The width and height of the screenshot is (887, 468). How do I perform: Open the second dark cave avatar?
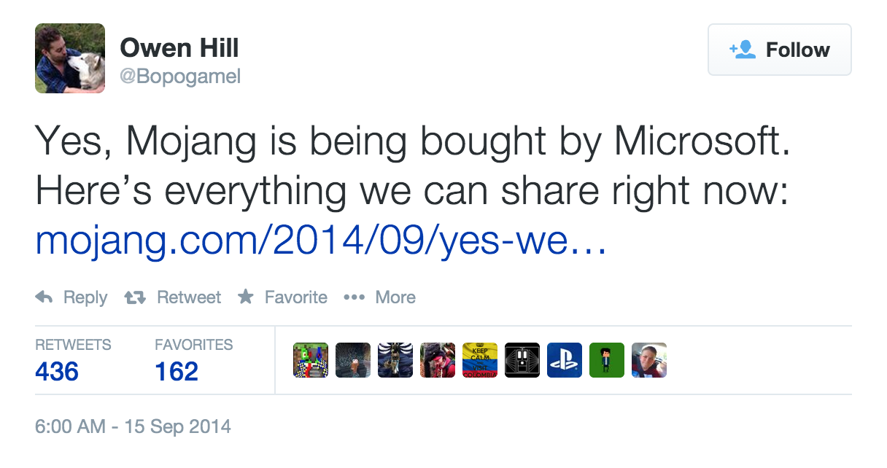click(x=353, y=360)
